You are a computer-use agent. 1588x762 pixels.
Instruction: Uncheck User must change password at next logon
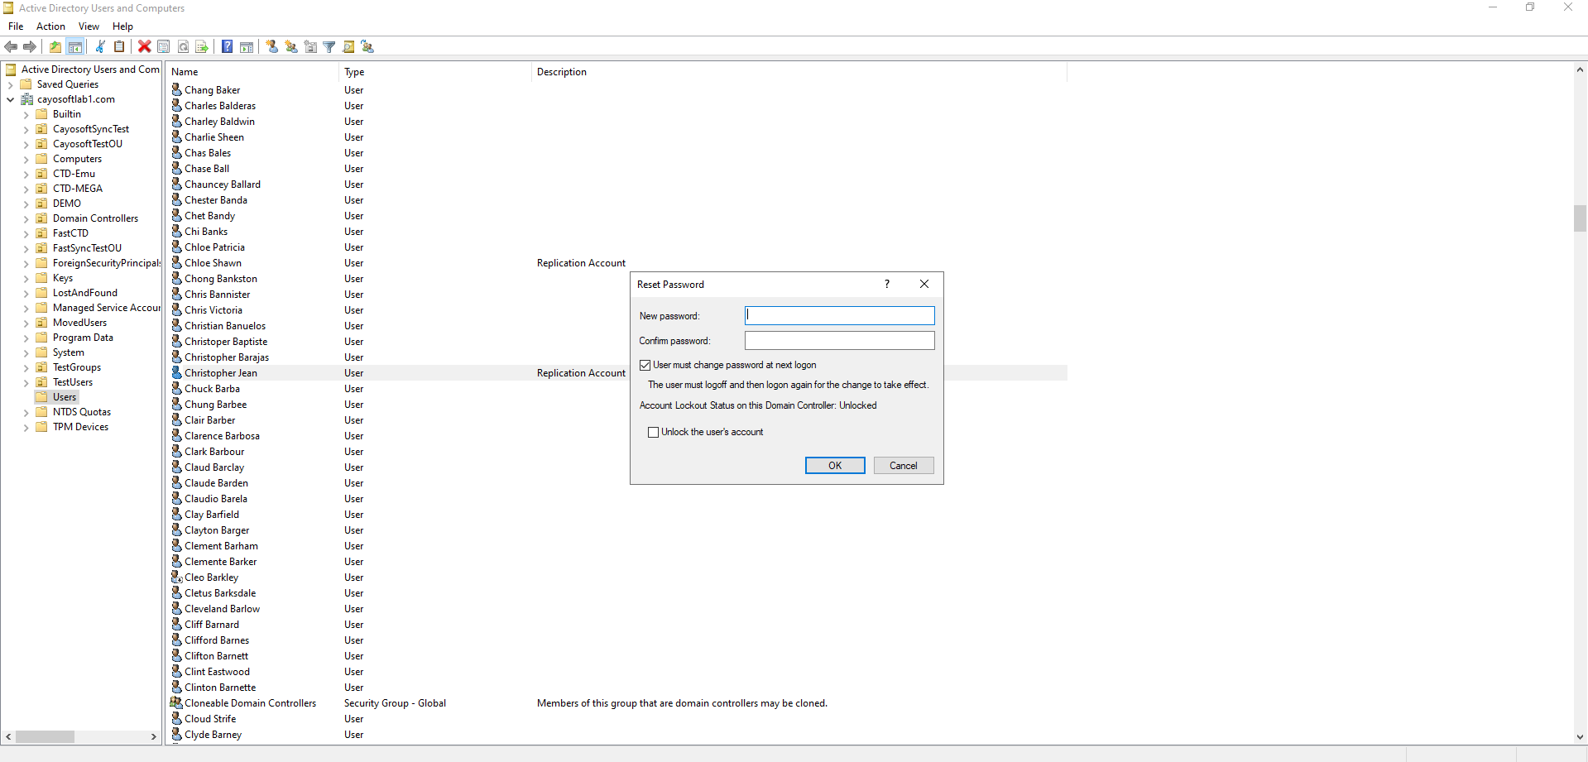(645, 365)
